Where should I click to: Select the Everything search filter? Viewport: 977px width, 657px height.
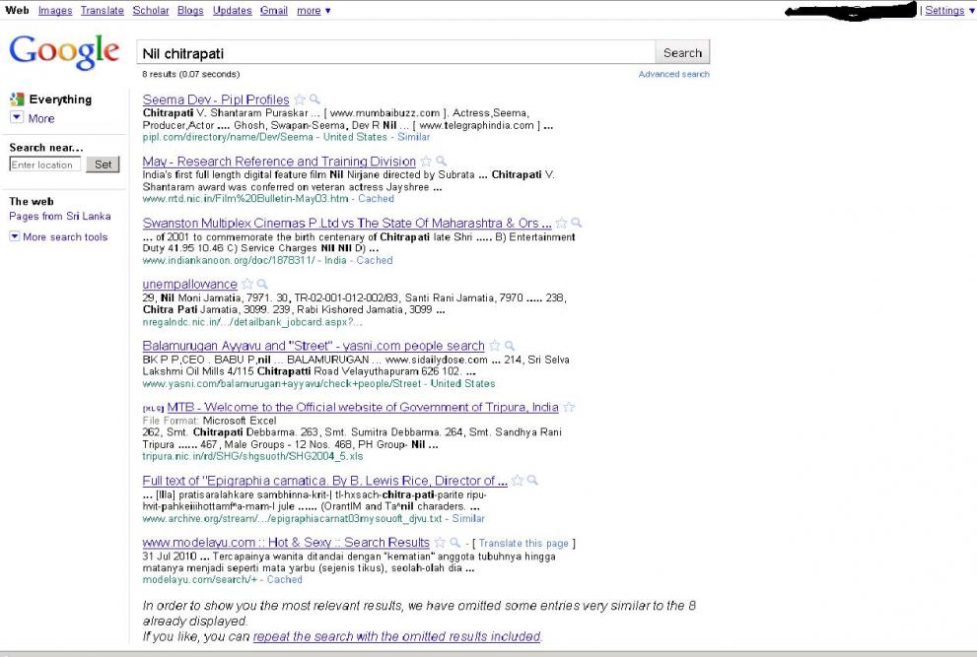[x=60, y=99]
